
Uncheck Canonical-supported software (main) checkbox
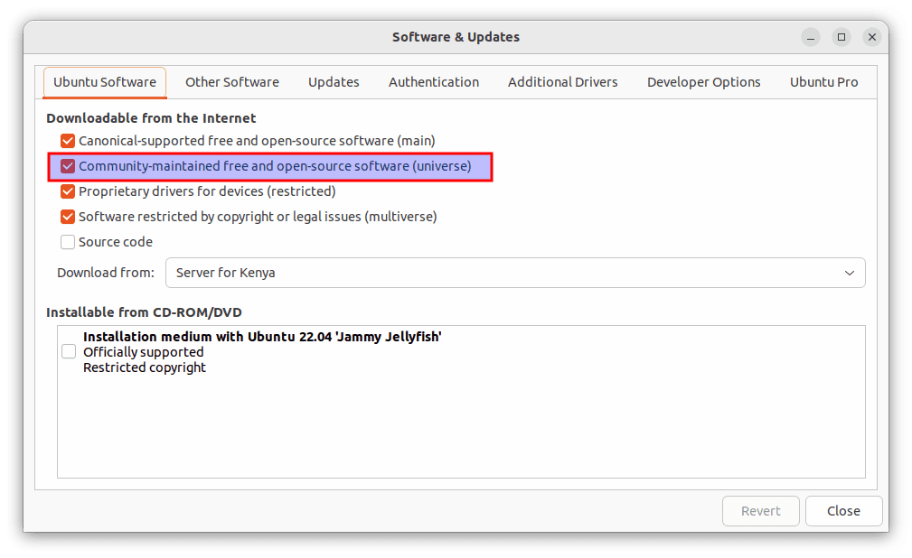click(68, 141)
